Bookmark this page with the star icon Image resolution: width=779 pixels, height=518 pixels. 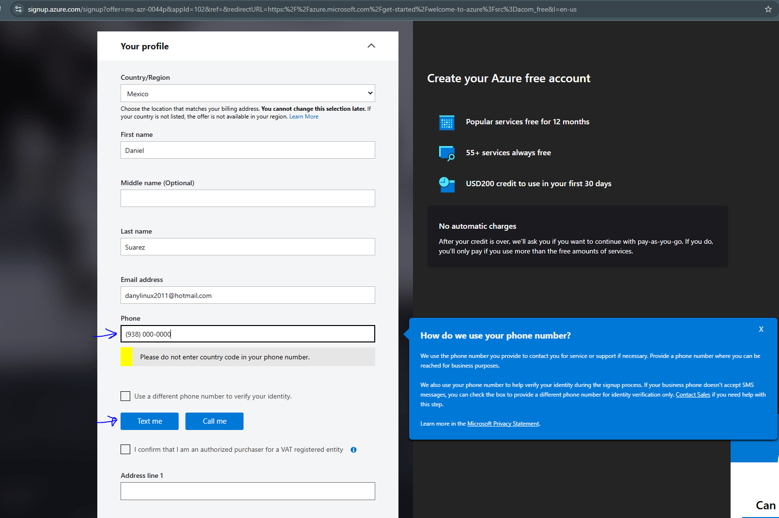(768, 9)
